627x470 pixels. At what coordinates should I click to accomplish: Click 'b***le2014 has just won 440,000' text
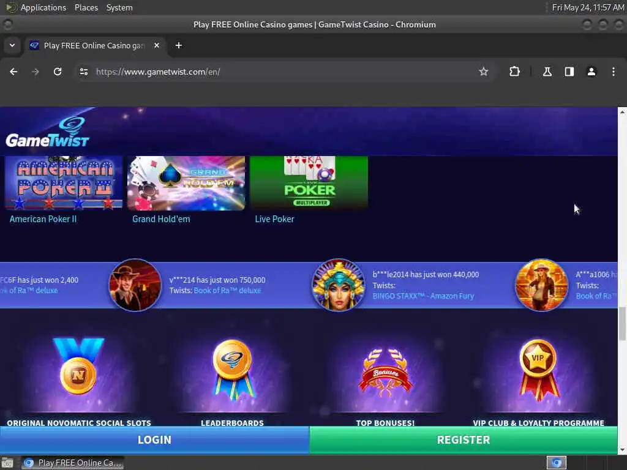click(426, 275)
